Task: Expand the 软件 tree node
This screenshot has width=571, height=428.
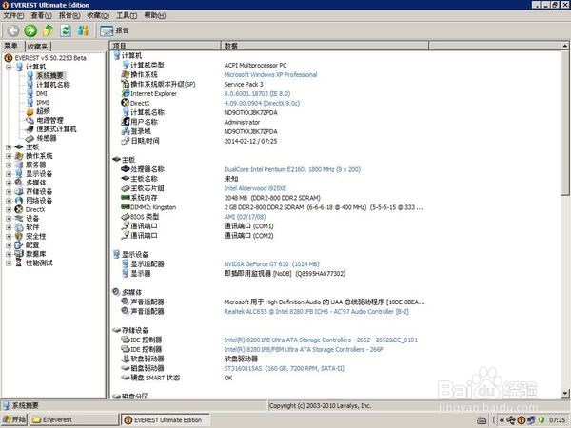Action: [x=9, y=227]
